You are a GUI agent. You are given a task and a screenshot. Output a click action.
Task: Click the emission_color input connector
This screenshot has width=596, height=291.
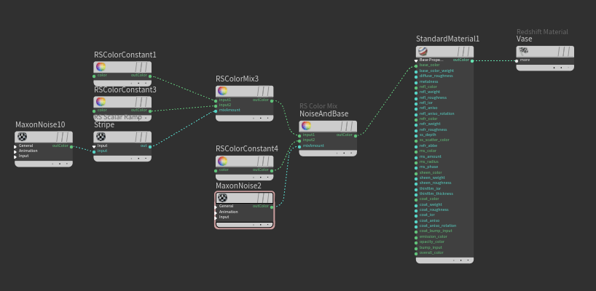click(417, 236)
